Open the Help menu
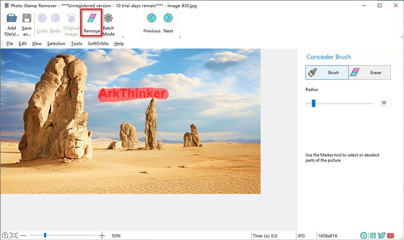This screenshot has height=240, width=404. pos(119,43)
